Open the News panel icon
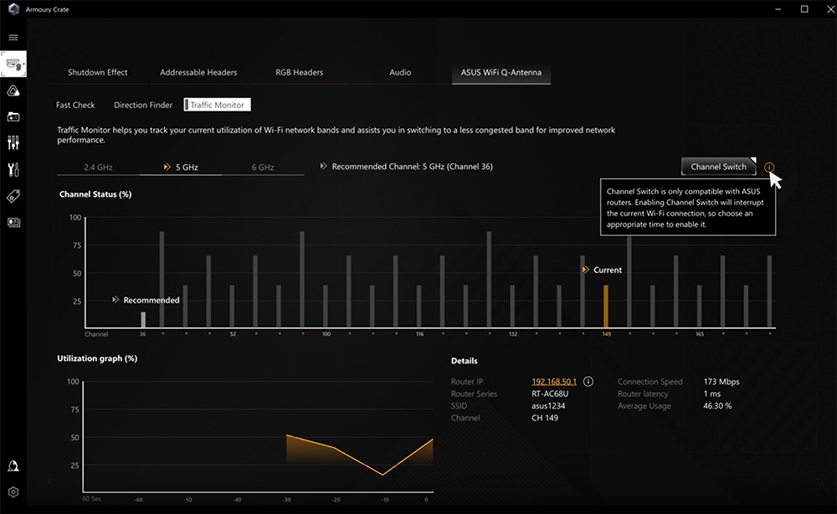Image resolution: width=837 pixels, height=514 pixels. click(x=13, y=222)
